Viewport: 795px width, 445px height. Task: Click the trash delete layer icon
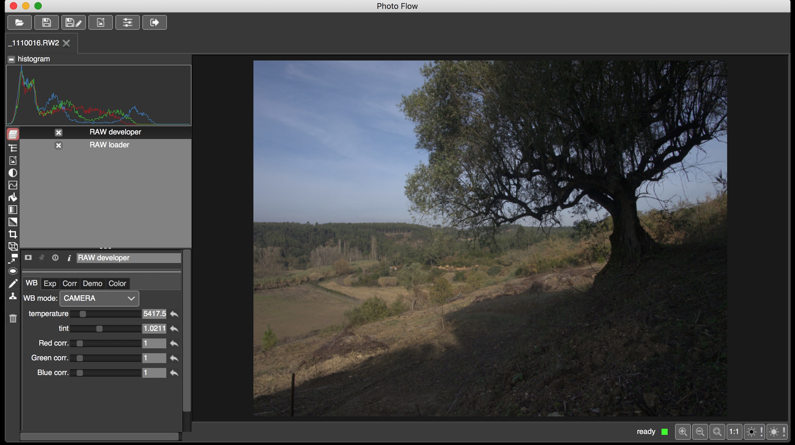click(13, 318)
